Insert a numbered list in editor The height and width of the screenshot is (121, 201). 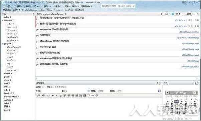click(x=80, y=96)
